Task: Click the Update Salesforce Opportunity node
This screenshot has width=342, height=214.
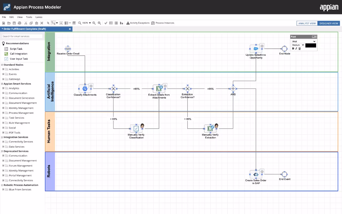Action: pyautogui.click(x=256, y=49)
